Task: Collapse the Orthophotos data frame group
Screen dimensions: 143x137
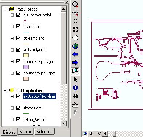Action: tap(5, 90)
